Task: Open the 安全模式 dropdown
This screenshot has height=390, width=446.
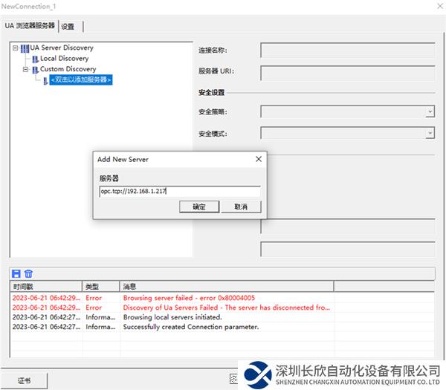Action: coord(430,134)
